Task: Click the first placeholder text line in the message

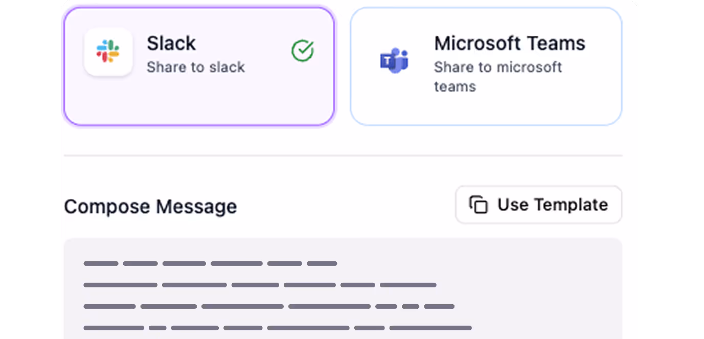Action: (x=211, y=263)
